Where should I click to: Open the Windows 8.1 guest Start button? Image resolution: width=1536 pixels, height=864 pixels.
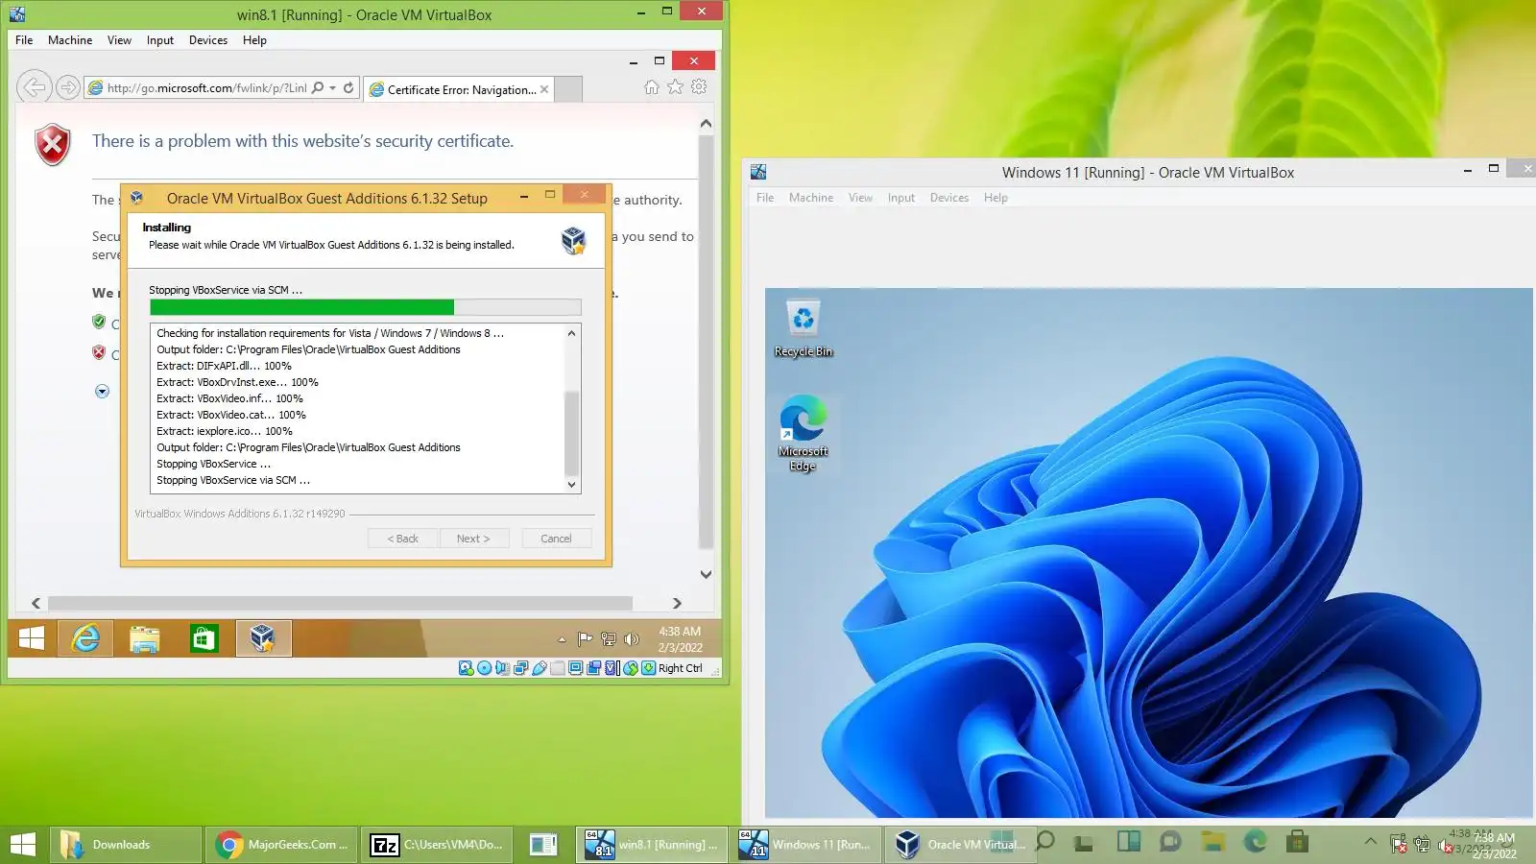click(x=32, y=638)
